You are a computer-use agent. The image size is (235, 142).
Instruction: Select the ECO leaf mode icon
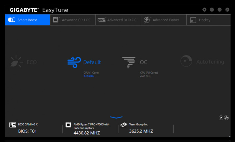[x=16, y=61]
